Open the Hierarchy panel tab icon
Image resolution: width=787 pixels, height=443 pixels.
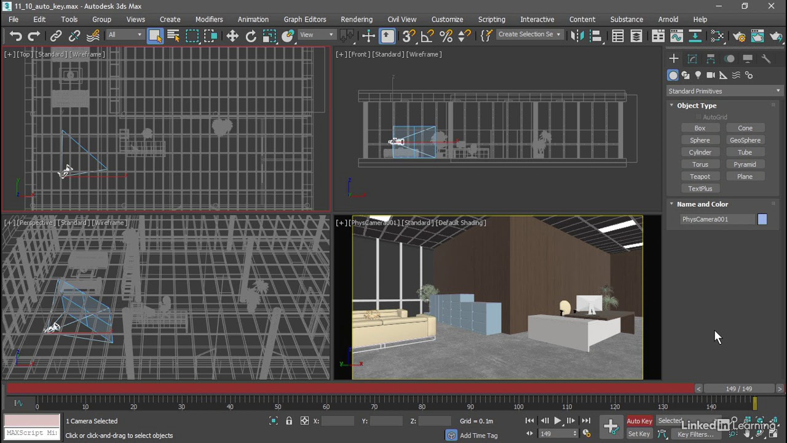(711, 58)
